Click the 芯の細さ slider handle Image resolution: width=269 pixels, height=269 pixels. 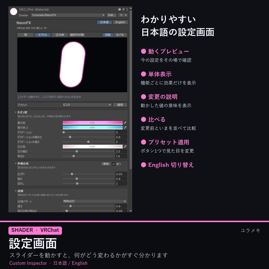click(77, 151)
